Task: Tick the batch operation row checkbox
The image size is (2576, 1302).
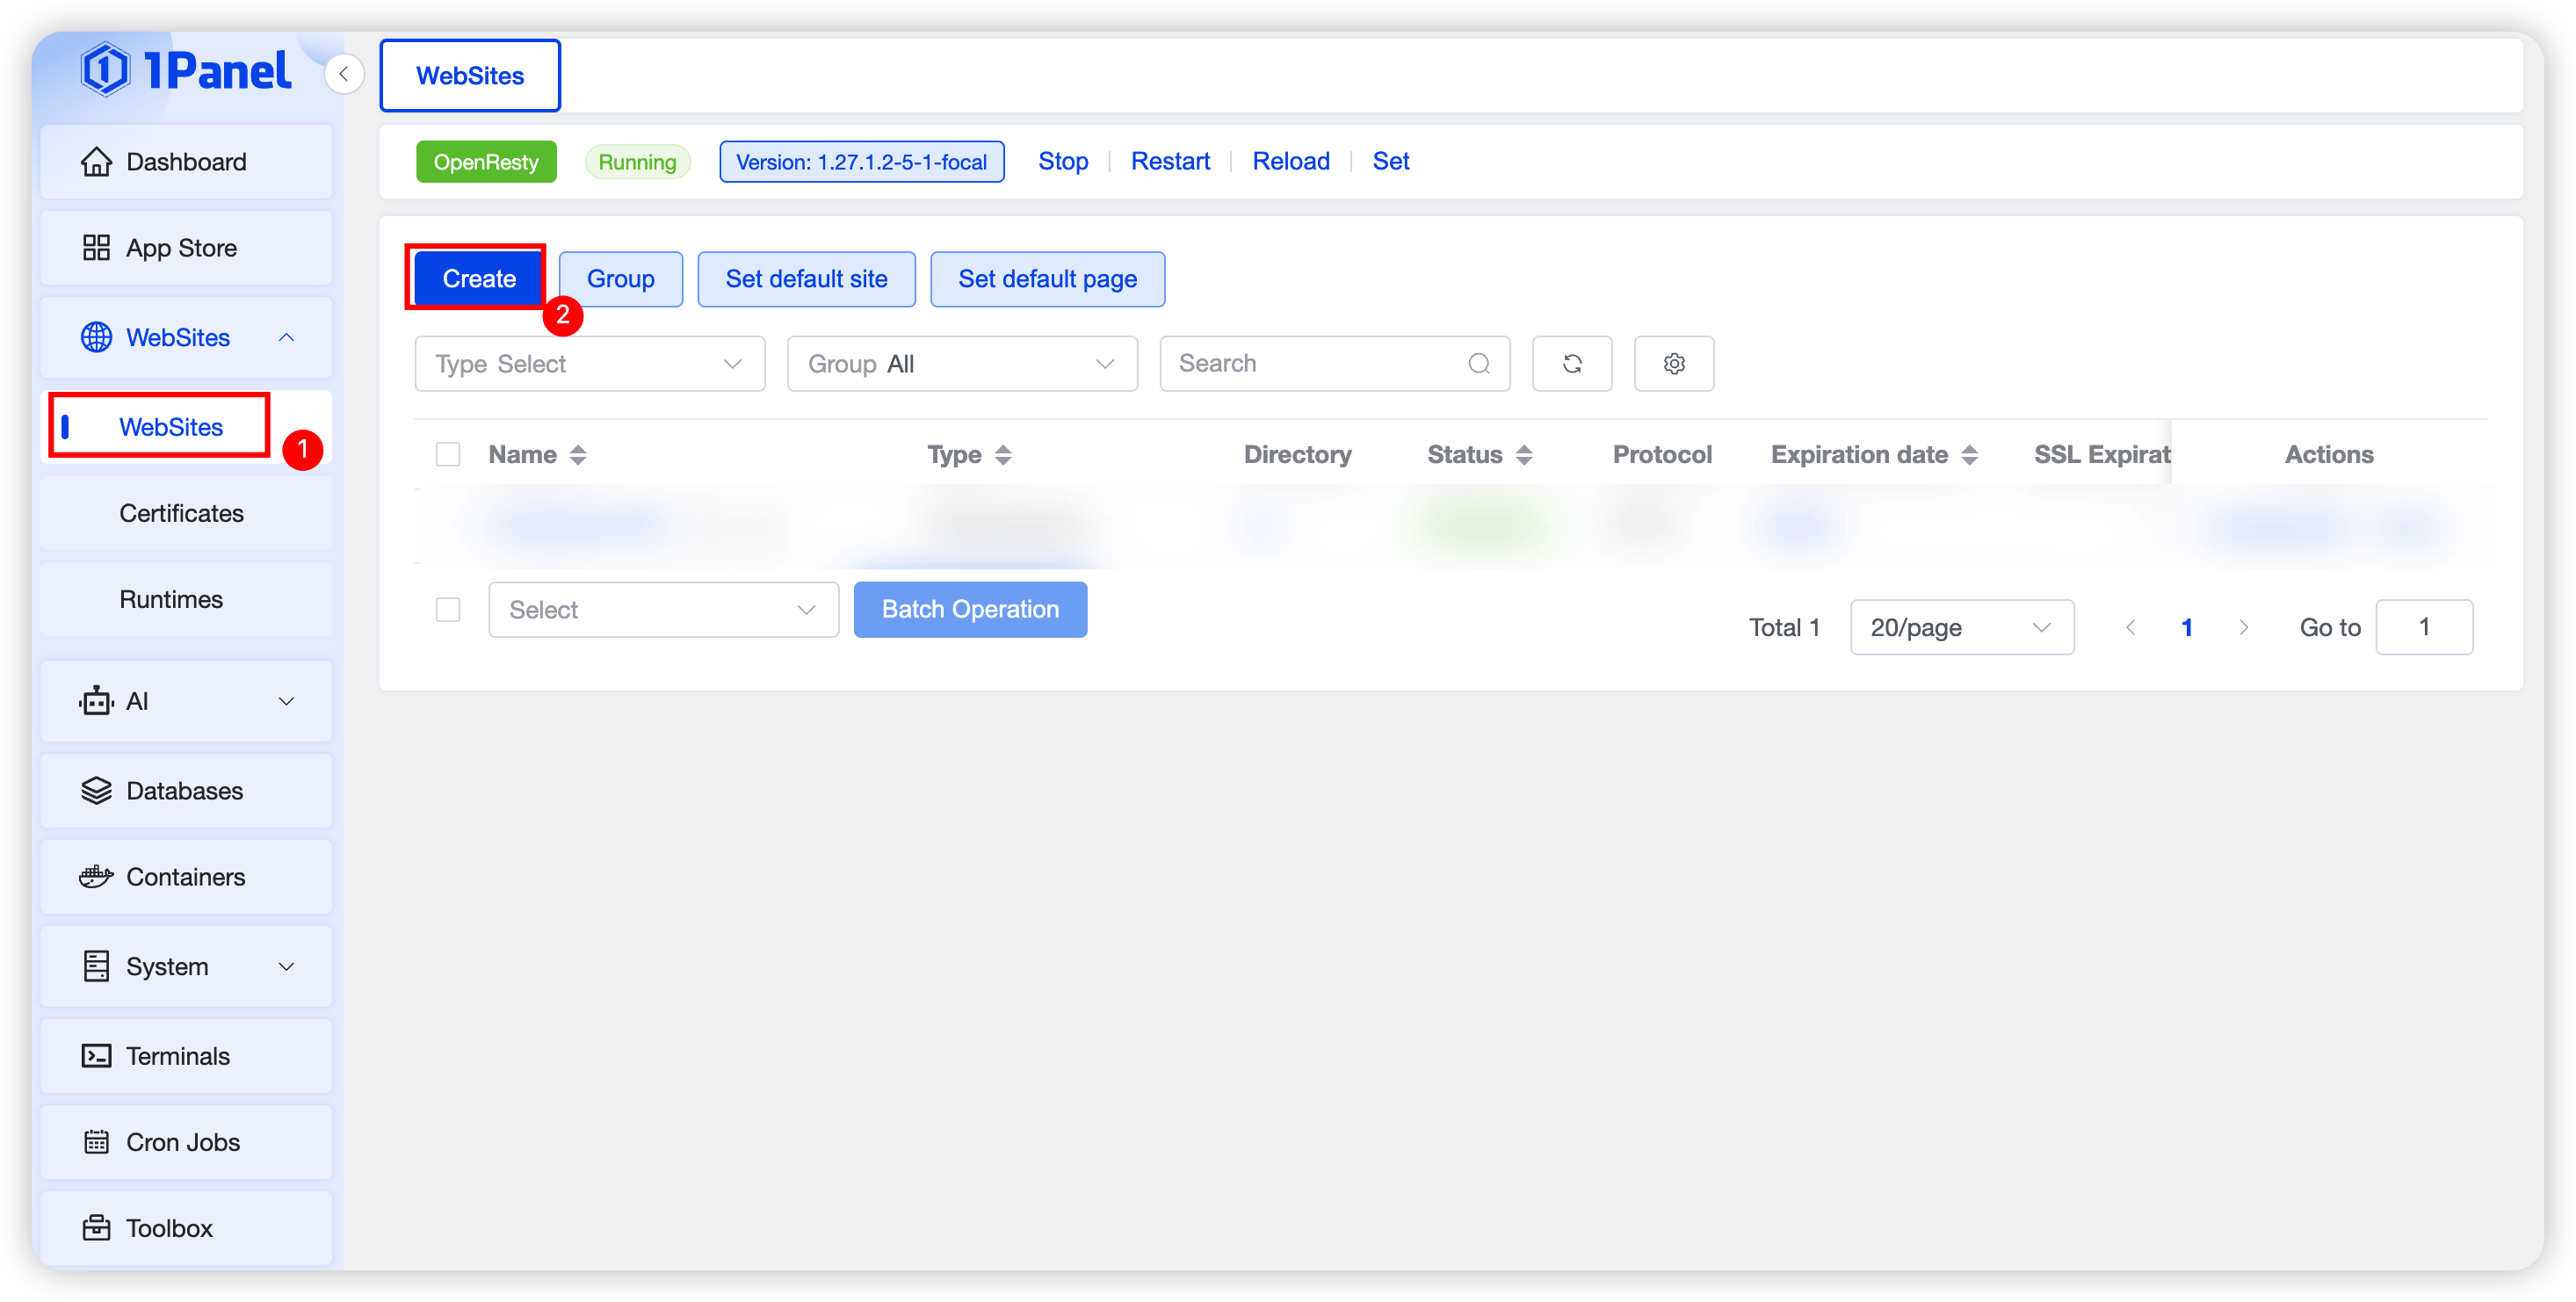Action: pyautogui.click(x=448, y=610)
